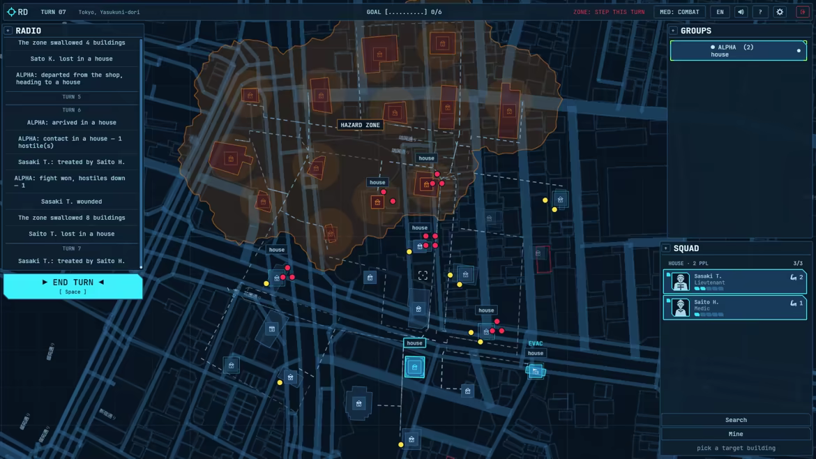Click the red-outlined building east of zone
This screenshot has width=816, height=459.
tap(542, 259)
